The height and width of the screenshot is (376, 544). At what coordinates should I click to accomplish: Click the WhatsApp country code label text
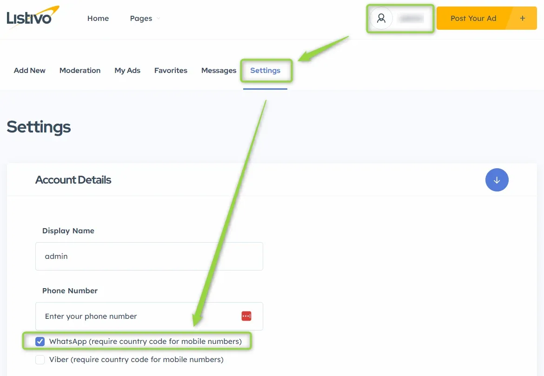[146, 341]
